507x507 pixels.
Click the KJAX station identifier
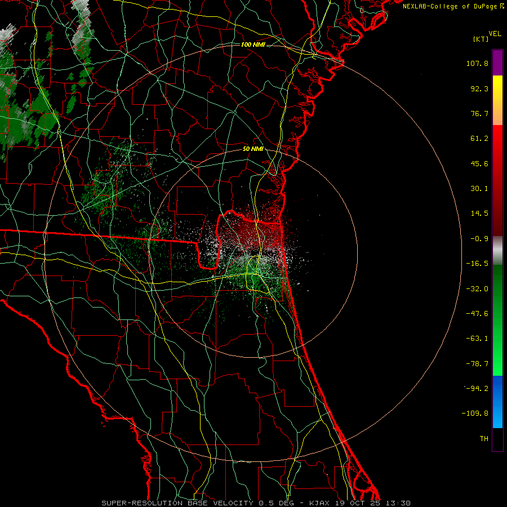[319, 503]
